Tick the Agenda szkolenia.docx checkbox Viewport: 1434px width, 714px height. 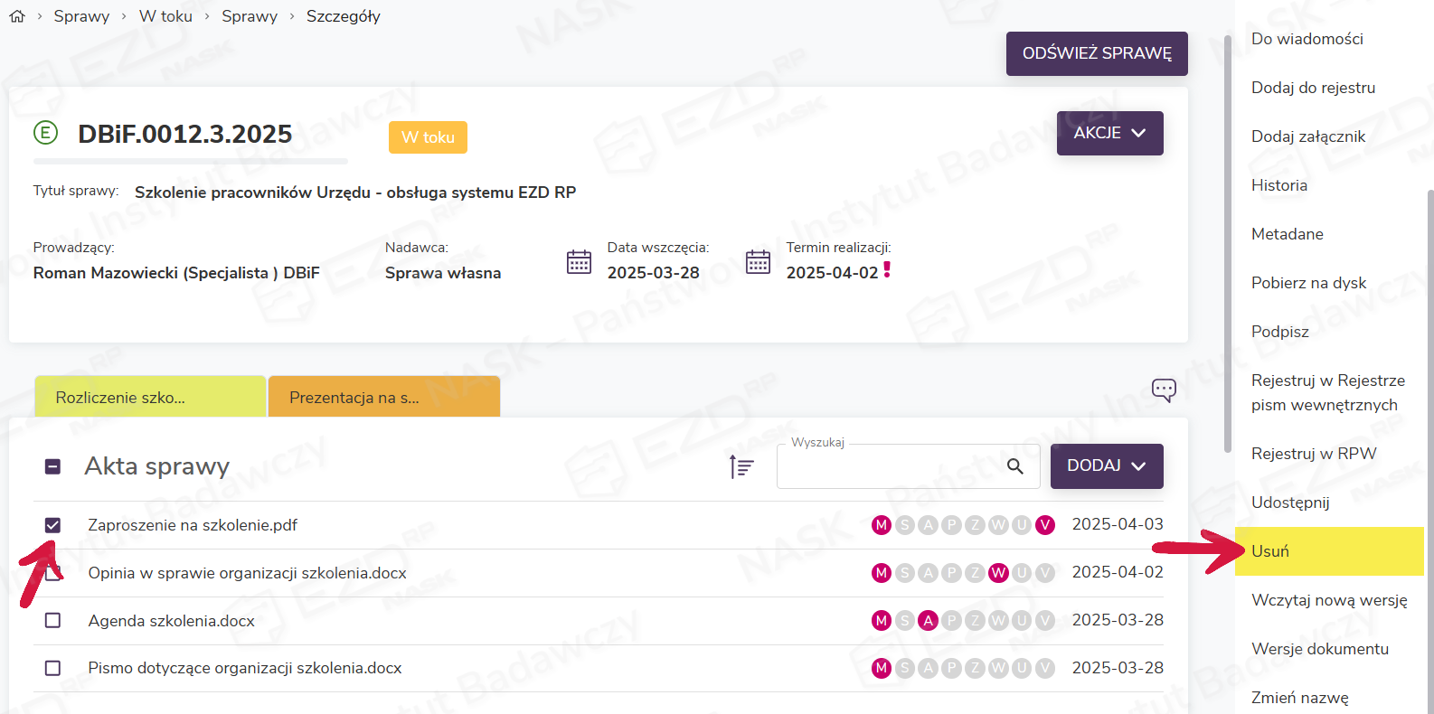pos(53,621)
